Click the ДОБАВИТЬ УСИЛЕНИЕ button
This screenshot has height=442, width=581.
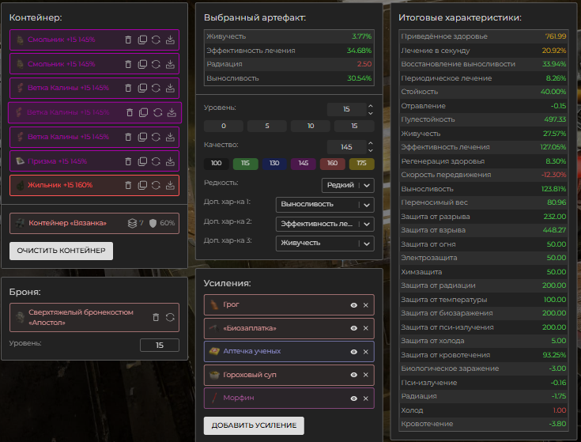pyautogui.click(x=253, y=425)
